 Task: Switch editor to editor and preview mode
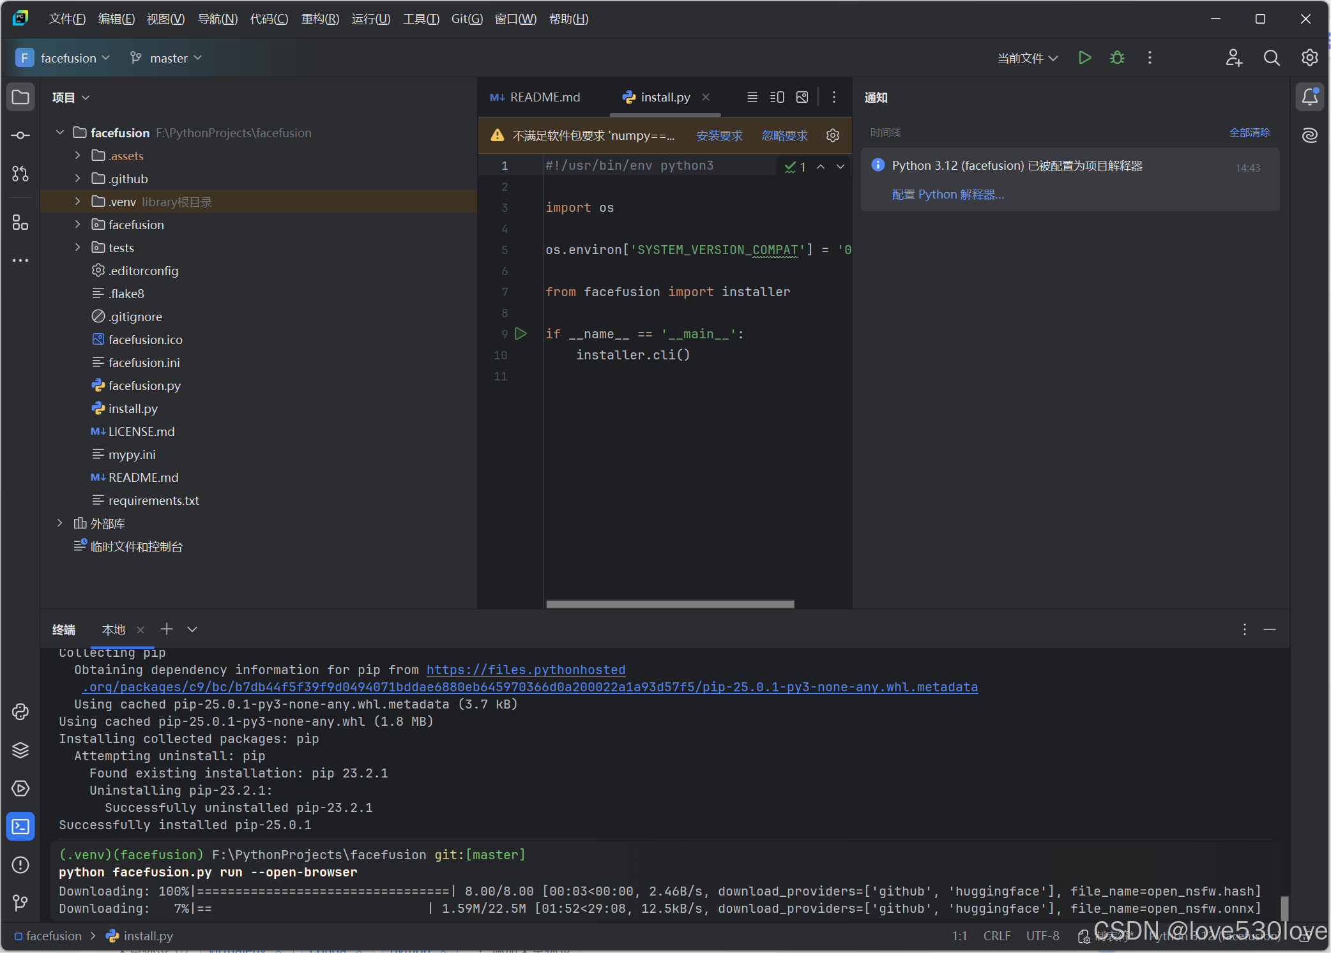pos(777,97)
